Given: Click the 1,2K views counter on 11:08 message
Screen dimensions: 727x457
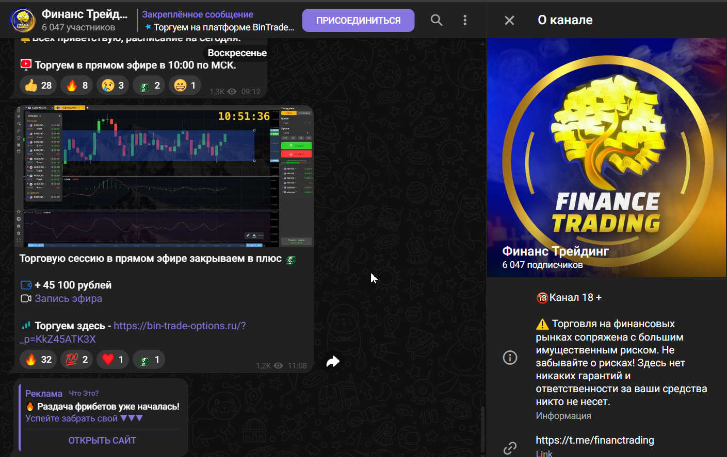Looking at the screenshot, I should coord(269,366).
